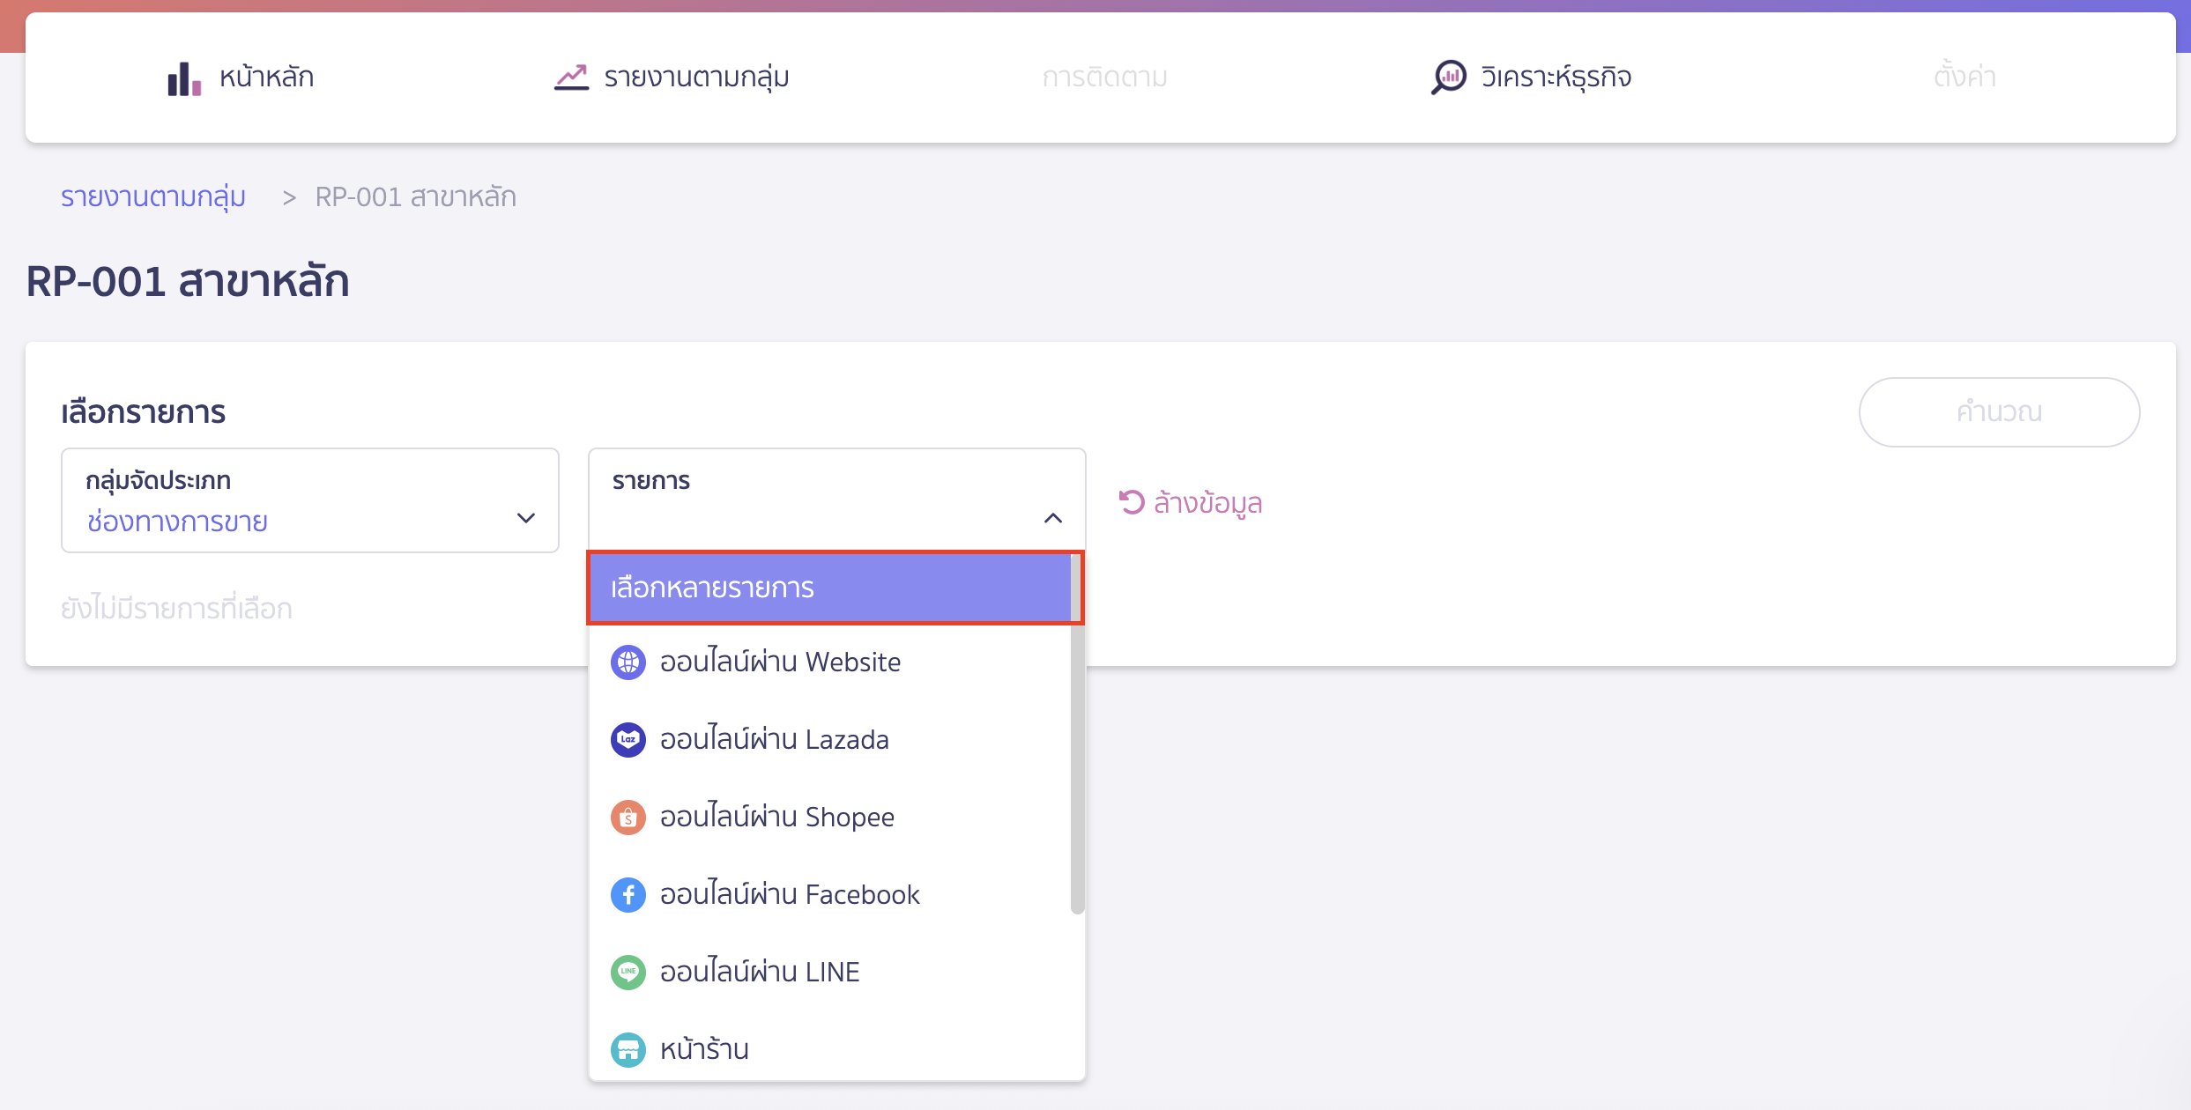Click the Shopee bag icon
Screen dimensions: 2191x1110
point(628,818)
